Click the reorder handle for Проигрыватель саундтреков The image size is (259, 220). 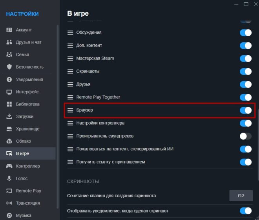pos(70,136)
